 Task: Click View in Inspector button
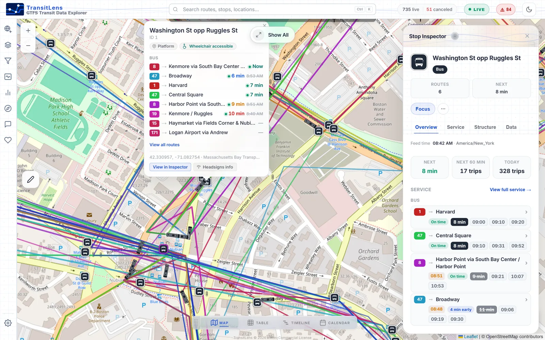(170, 167)
